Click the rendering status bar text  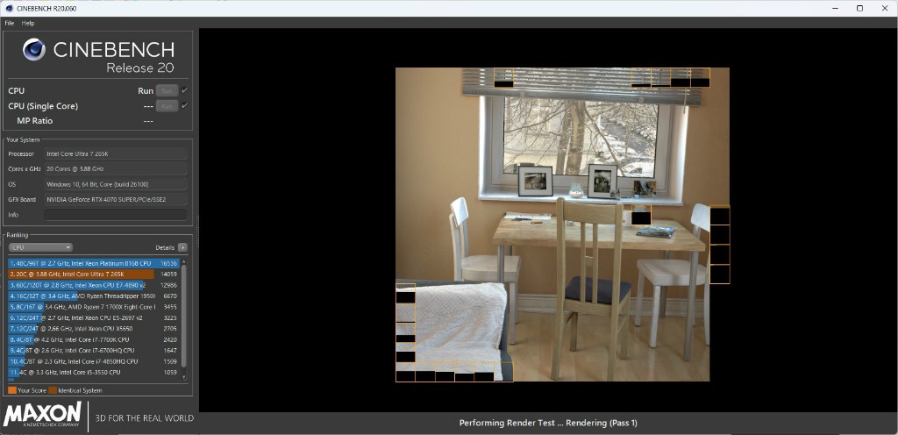click(548, 423)
